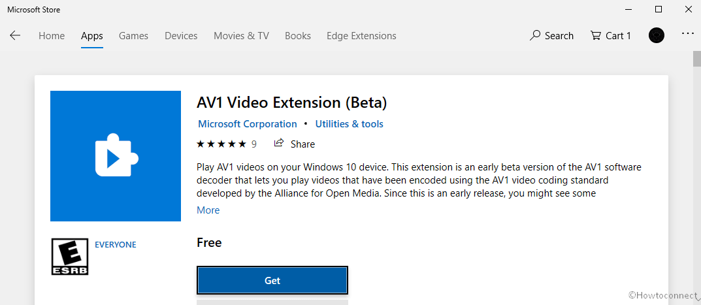Image resolution: width=701 pixels, height=305 pixels.
Task: Expand description with the More link
Action: 208,210
